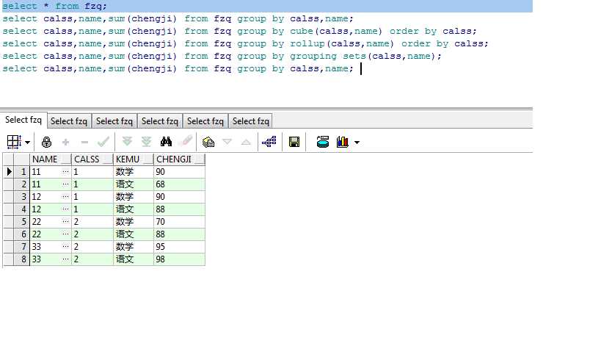Click the insert record plus icon
This screenshot has width=601, height=338.
coord(65,143)
